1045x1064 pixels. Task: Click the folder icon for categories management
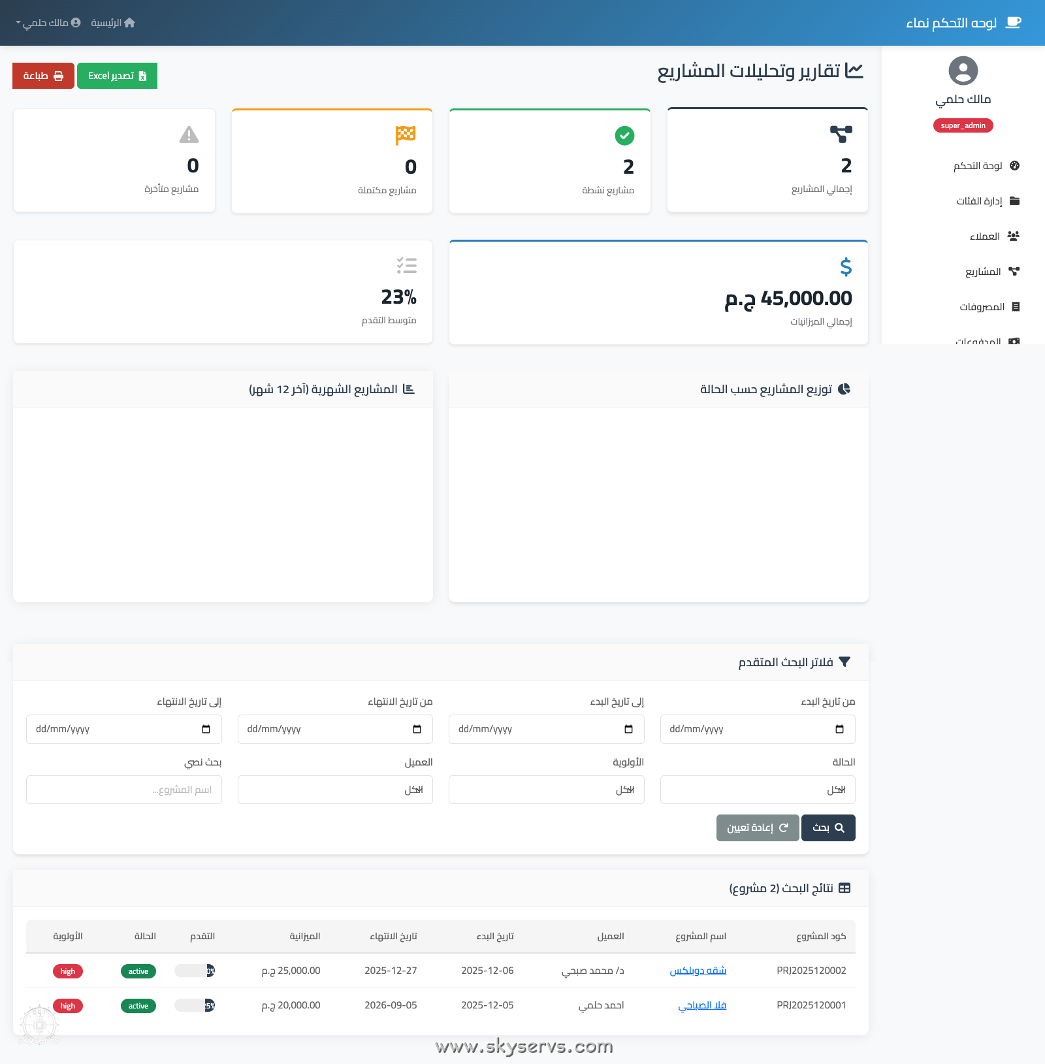click(x=1014, y=201)
